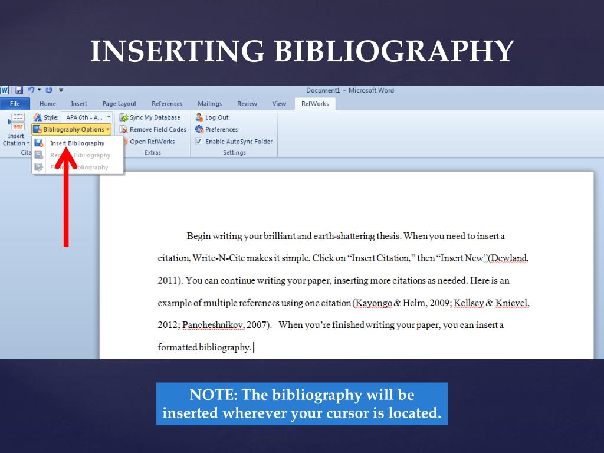Image resolution: width=604 pixels, height=453 pixels.
Task: Click Log Out
Action: [x=212, y=117]
